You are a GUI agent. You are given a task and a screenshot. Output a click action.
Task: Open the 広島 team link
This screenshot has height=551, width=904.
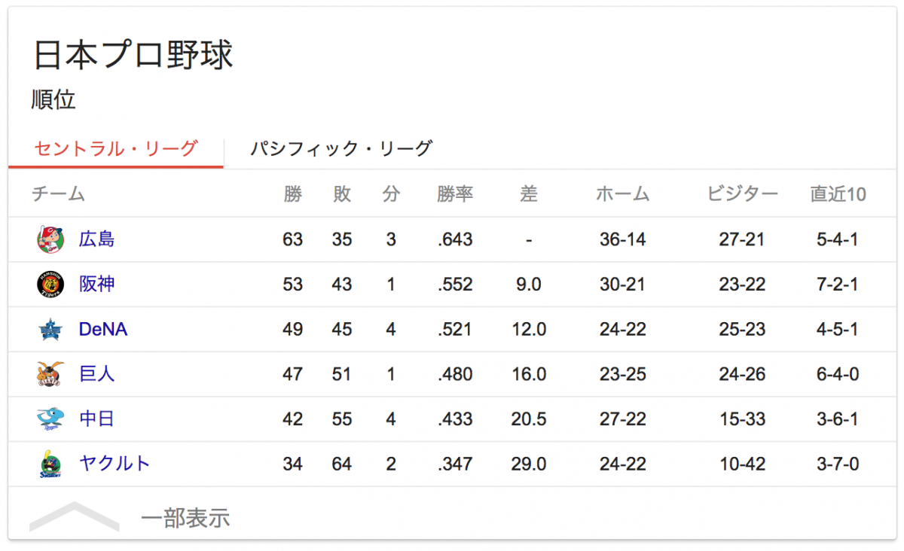(97, 239)
